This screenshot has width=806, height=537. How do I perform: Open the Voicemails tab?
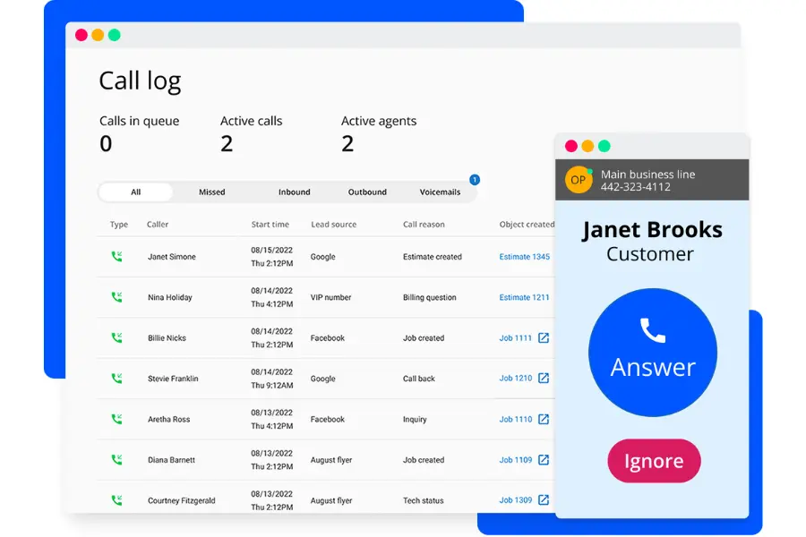point(440,192)
